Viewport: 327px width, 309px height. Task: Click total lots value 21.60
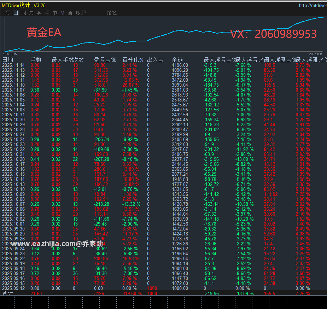[x=36, y=293]
